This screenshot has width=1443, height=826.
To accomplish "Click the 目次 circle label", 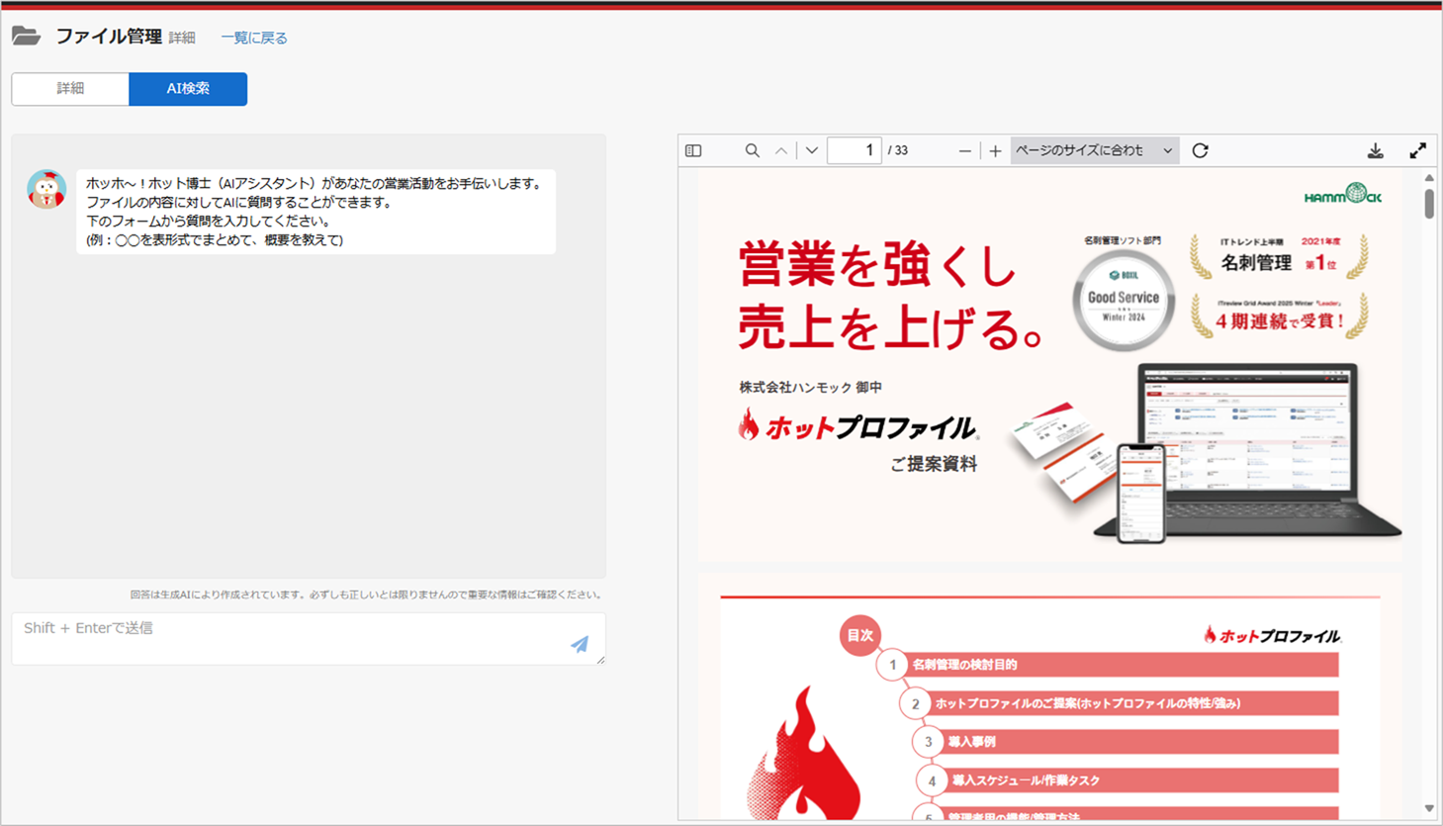I will pos(860,635).
